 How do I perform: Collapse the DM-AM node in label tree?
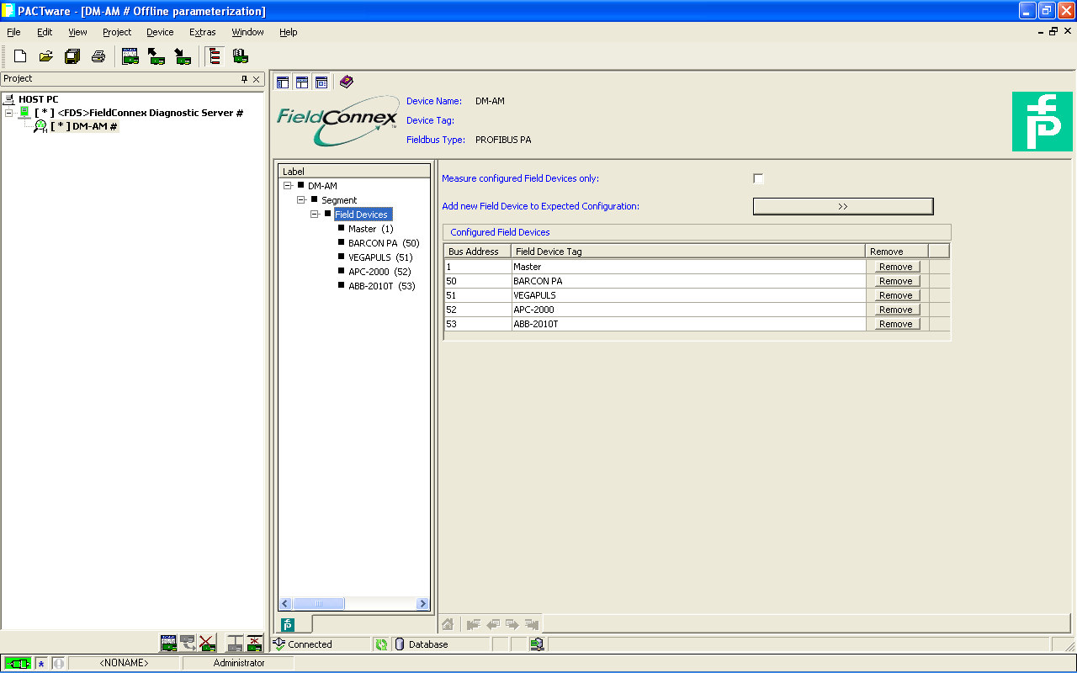pyautogui.click(x=288, y=186)
